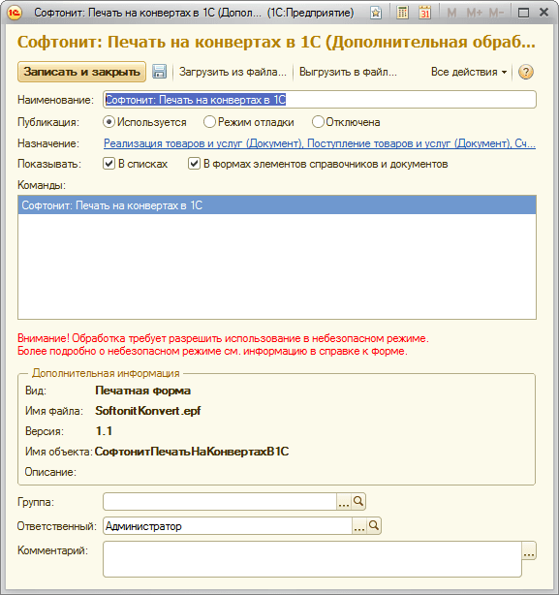Open help via question mark icon
Viewport: 559px width, 595px height.
(526, 72)
